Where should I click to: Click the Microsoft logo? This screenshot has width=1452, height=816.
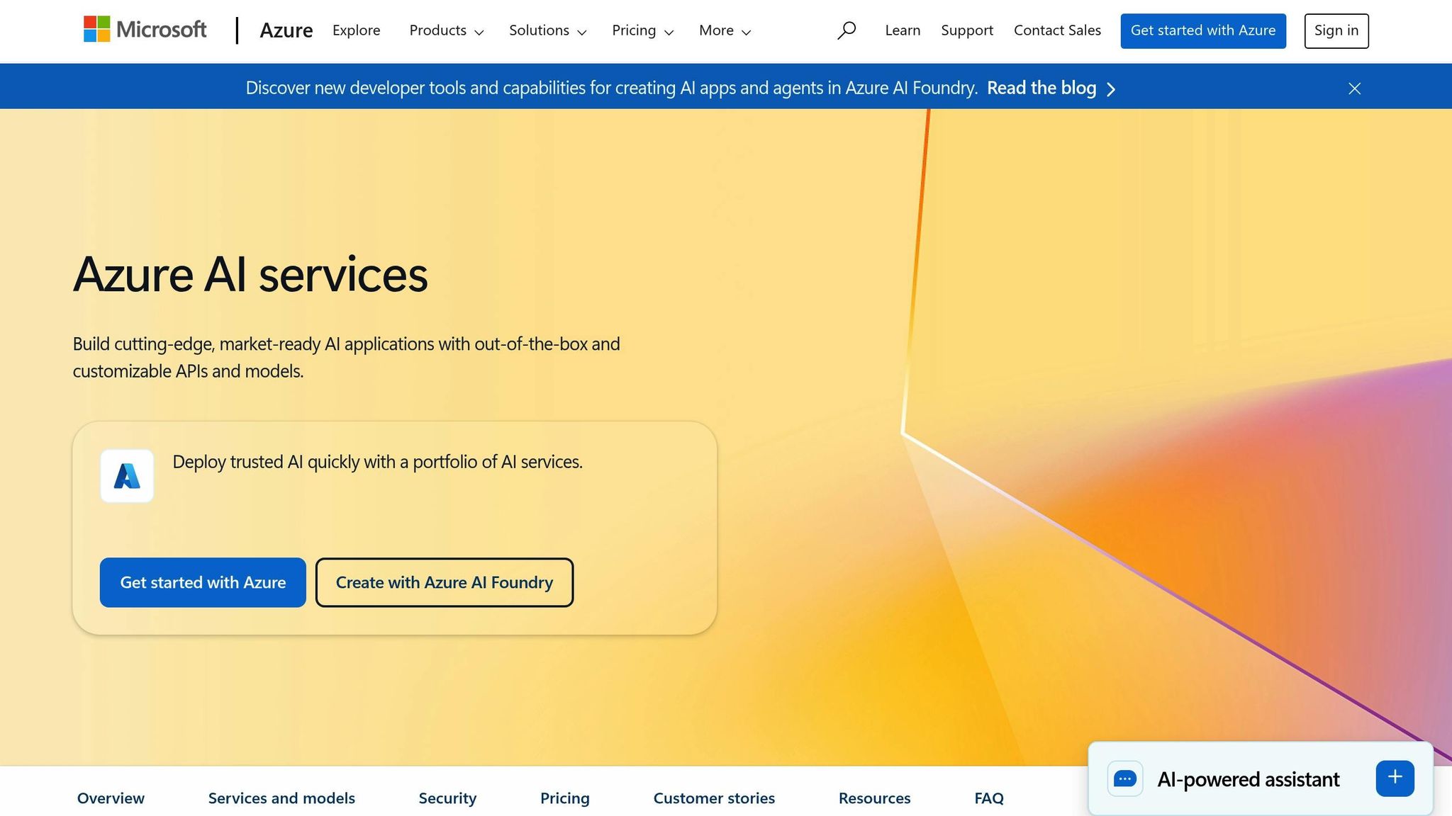click(x=145, y=30)
